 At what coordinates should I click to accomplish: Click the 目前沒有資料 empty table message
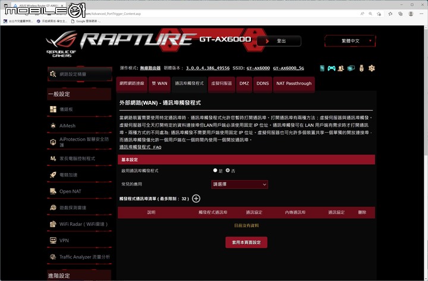tap(247, 225)
